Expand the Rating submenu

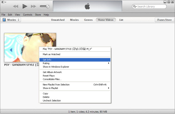click(x=75, y=63)
